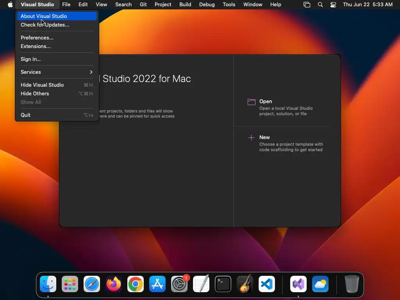The height and width of the screenshot is (300, 400).
Task: Open the Project menu
Action: (x=163, y=5)
